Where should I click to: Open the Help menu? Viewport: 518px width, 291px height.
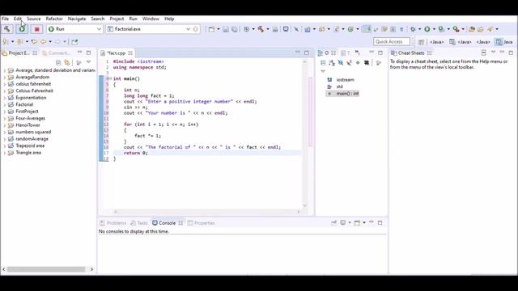pyautogui.click(x=169, y=19)
